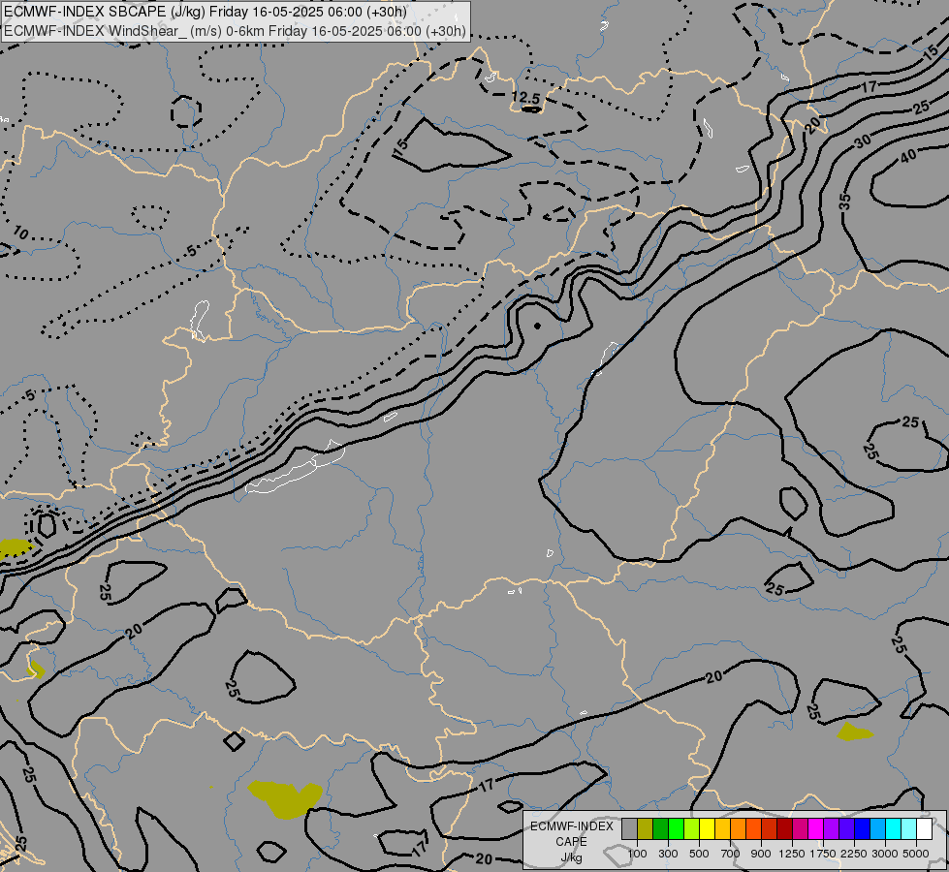Click the SBCAPE title line in the header
Image resolution: width=949 pixels, height=872 pixels.
point(206,12)
